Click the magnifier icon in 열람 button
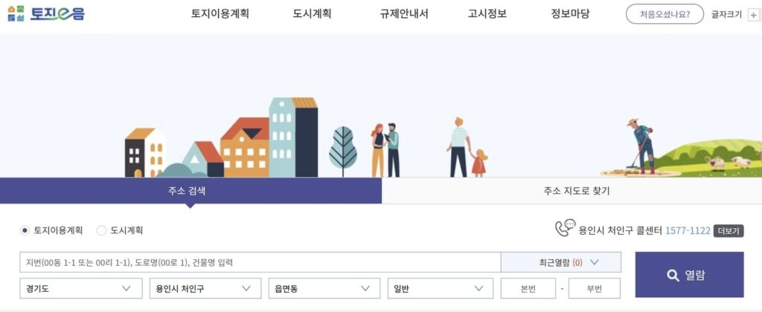This screenshot has height=312, width=762. point(673,275)
